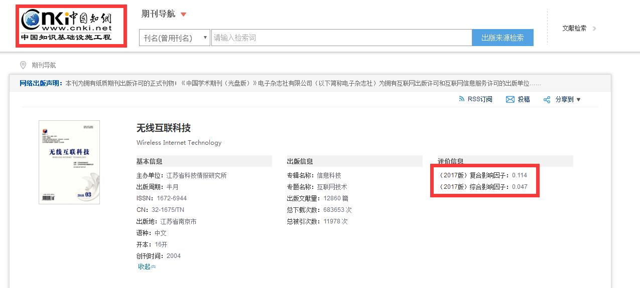
Task: Click 综合影响因子 value 0.047
Action: tap(520, 187)
